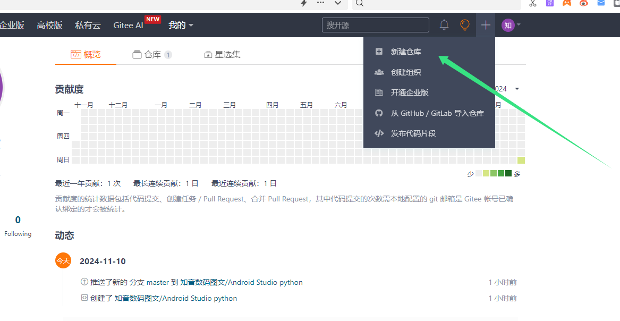Image resolution: width=620 pixels, height=321 pixels.
Task: Click the organization people icon
Action: point(379,72)
